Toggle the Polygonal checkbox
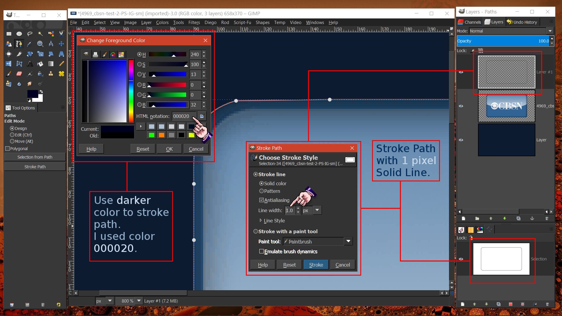Viewport: 562px width, 316px height. [x=8, y=149]
